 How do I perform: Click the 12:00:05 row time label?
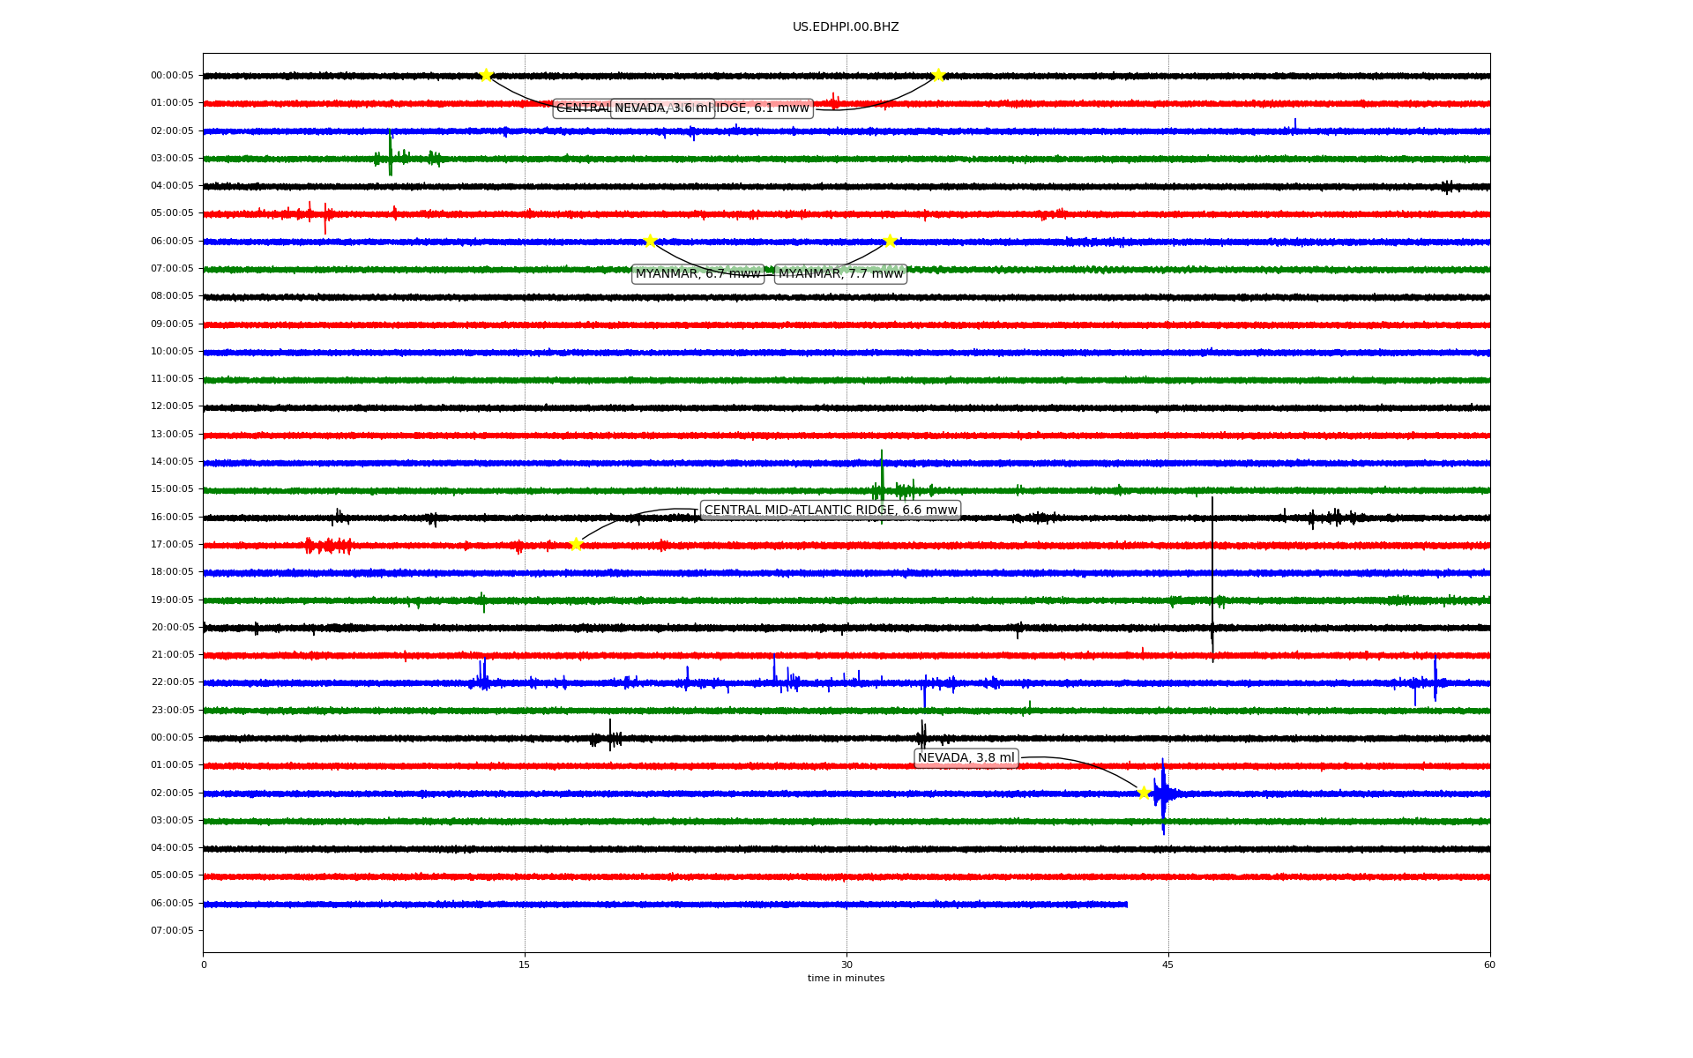coord(171,406)
